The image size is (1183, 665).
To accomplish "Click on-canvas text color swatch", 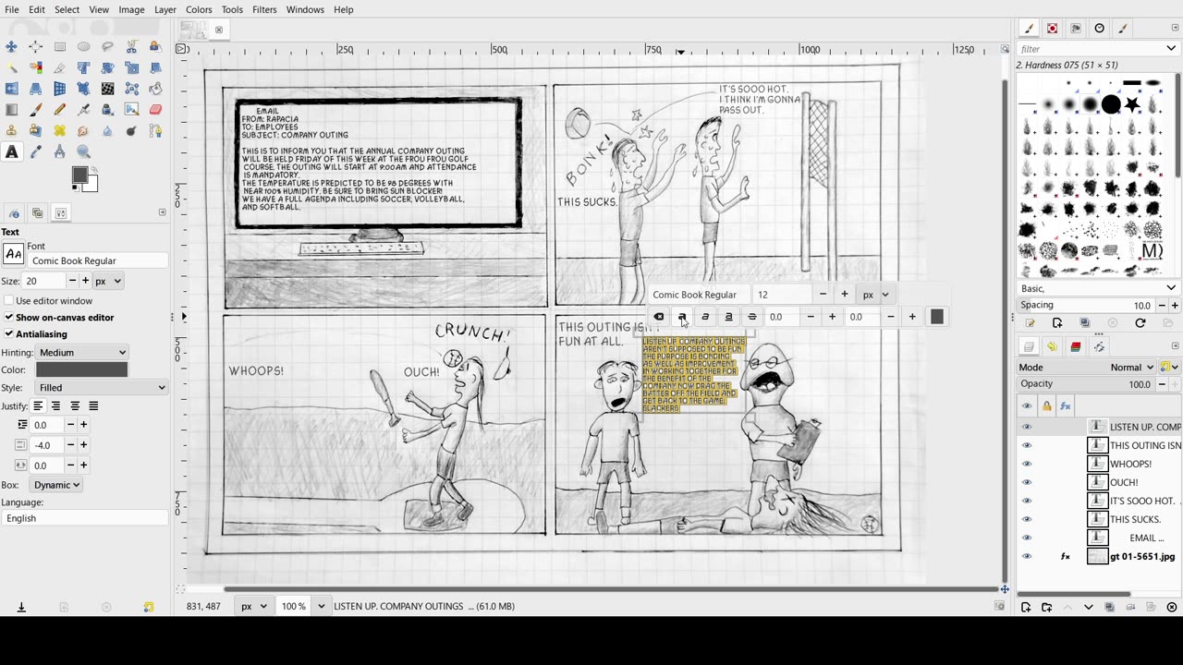I will coord(936,317).
